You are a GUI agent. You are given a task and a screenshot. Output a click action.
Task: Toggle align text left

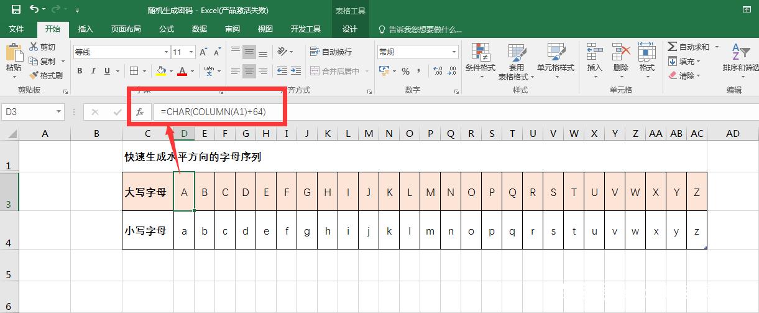coord(236,71)
